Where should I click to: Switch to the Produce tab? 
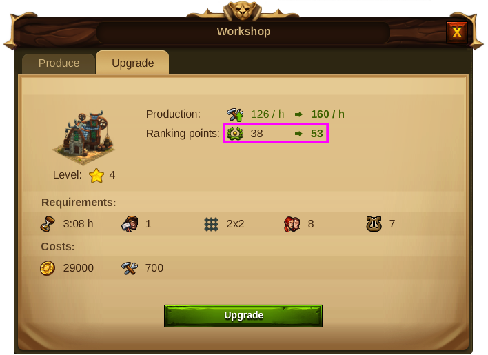tap(59, 63)
